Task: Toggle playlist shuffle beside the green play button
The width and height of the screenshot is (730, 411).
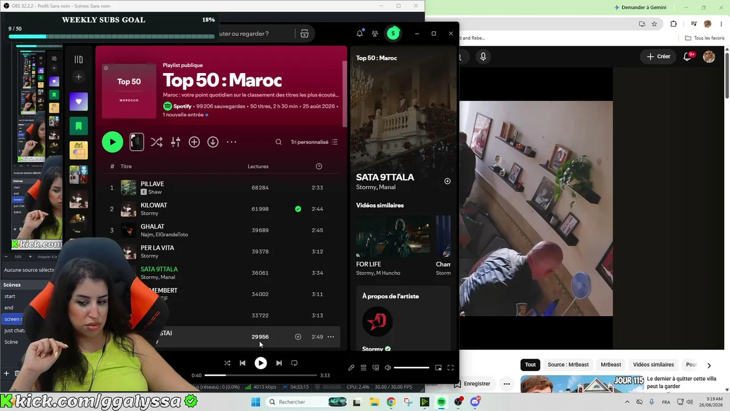Action: (156, 142)
